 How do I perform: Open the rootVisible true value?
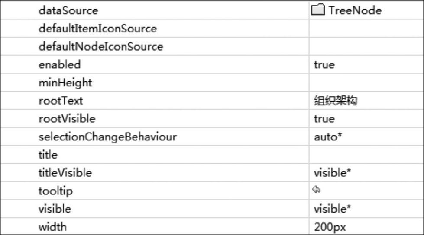point(324,119)
